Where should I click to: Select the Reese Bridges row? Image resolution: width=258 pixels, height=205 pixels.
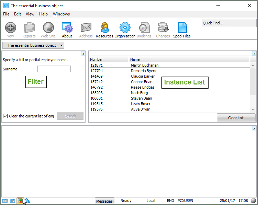[x=170, y=87]
